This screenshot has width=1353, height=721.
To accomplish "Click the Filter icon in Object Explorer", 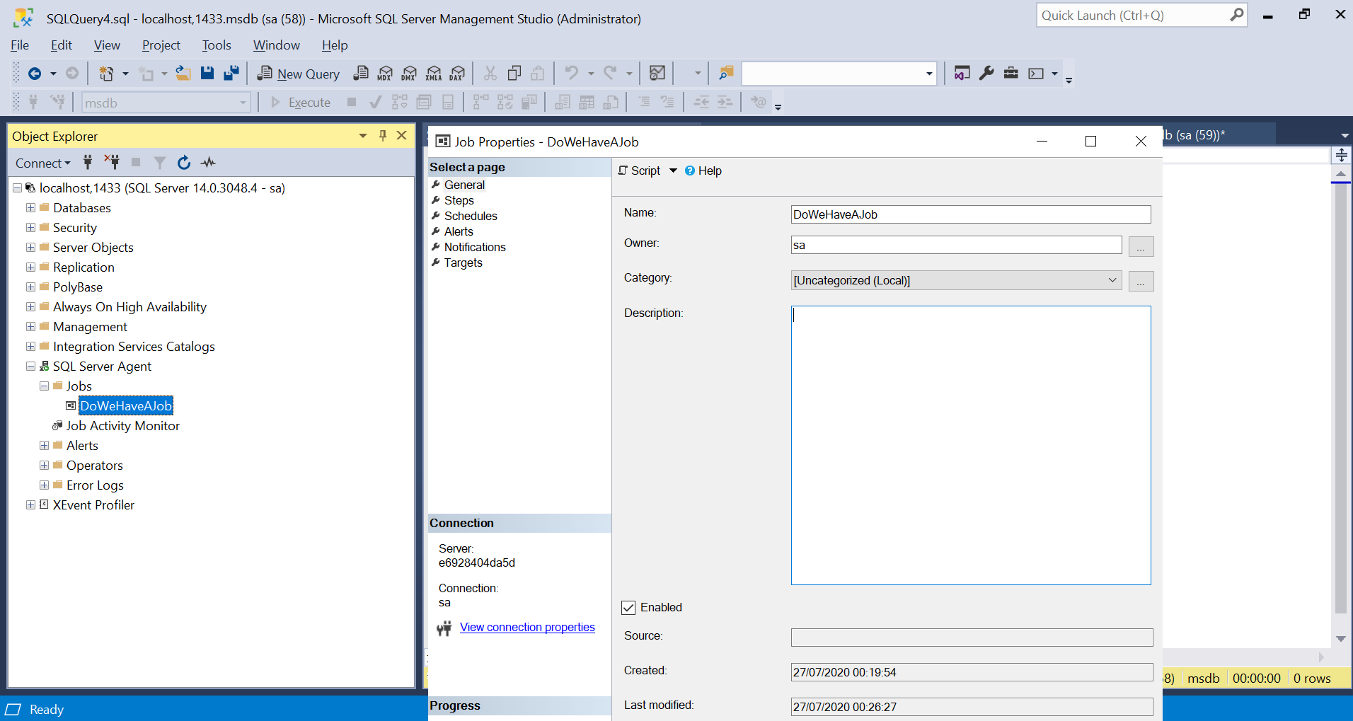I will click(160, 163).
